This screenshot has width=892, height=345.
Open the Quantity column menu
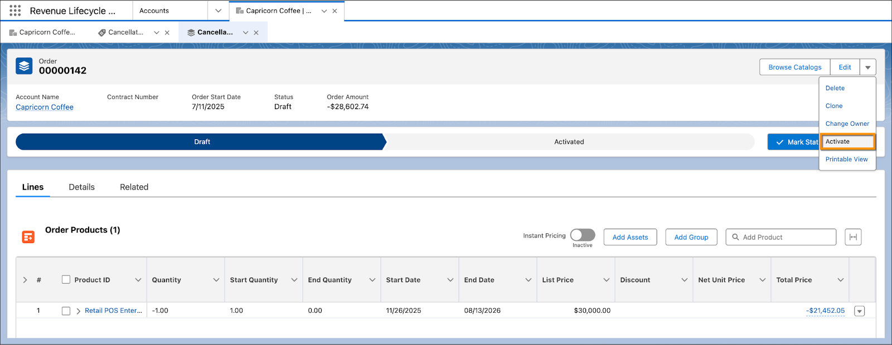[x=216, y=280]
